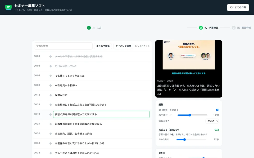The width and height of the screenshot is (254, 158).
Task: Click the 00:19 ～ 00:24 time range
Action: pos(165,81)
